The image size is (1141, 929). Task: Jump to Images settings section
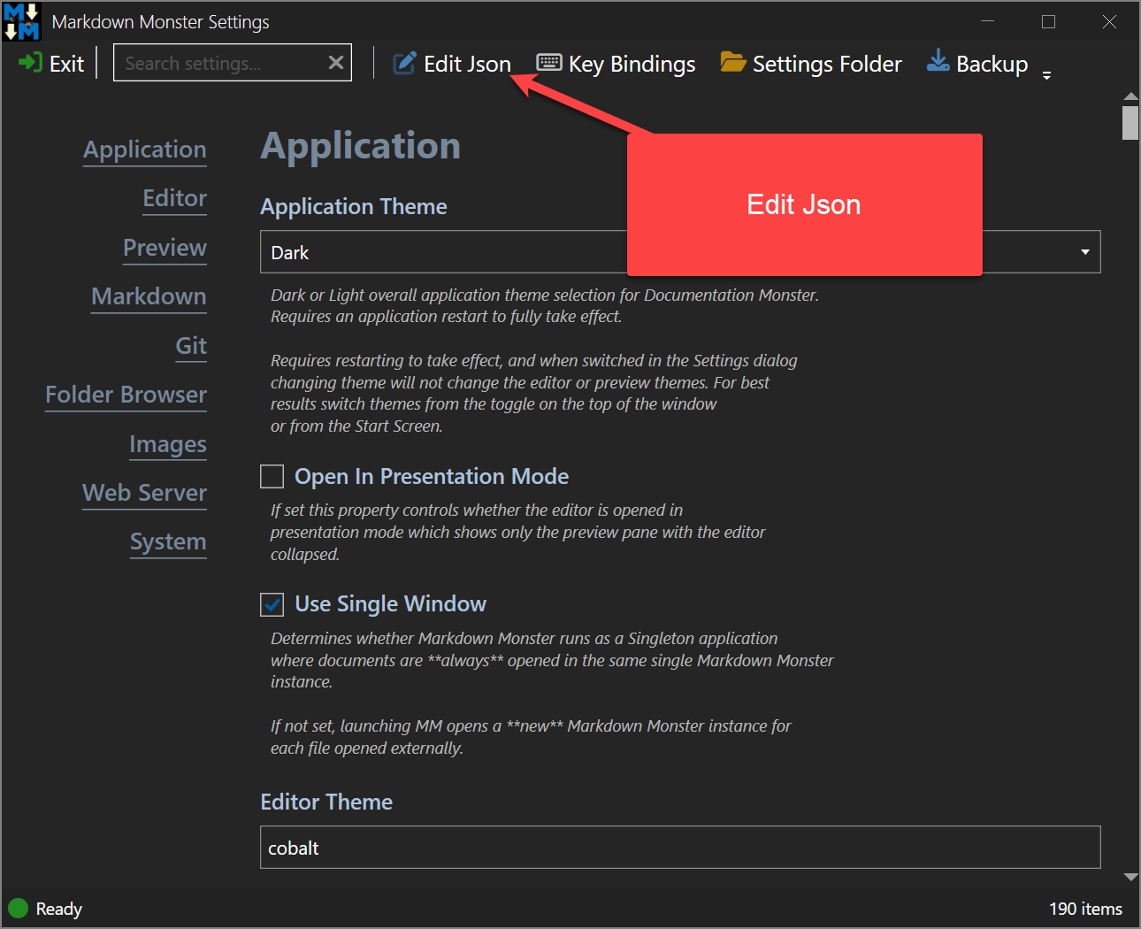[x=168, y=444]
